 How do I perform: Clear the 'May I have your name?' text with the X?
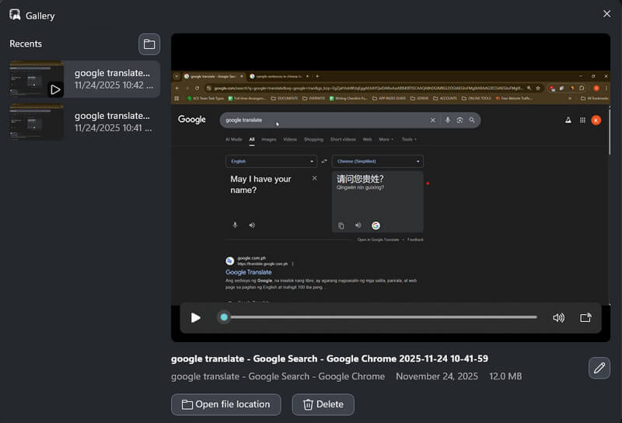315,178
